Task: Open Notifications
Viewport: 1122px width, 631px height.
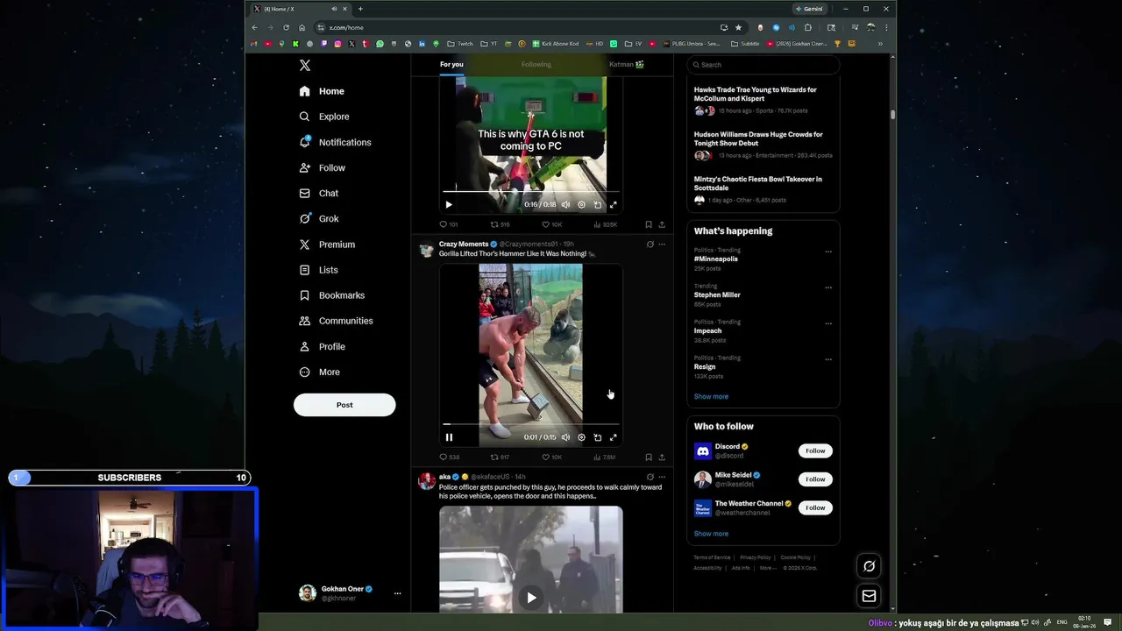Action: (335, 142)
